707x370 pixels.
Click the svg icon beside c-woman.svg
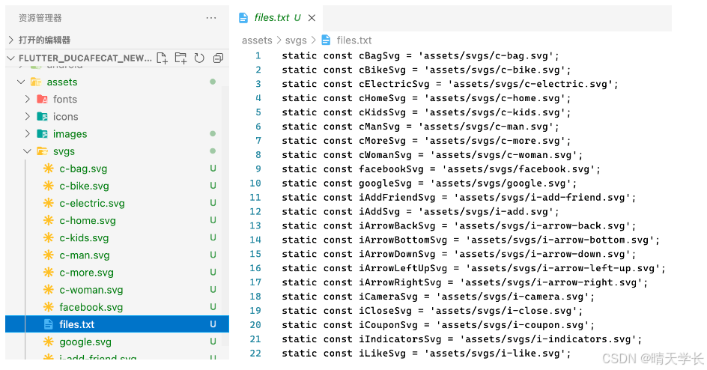48,290
